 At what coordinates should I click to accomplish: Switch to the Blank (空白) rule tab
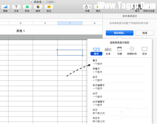pos(144,51)
